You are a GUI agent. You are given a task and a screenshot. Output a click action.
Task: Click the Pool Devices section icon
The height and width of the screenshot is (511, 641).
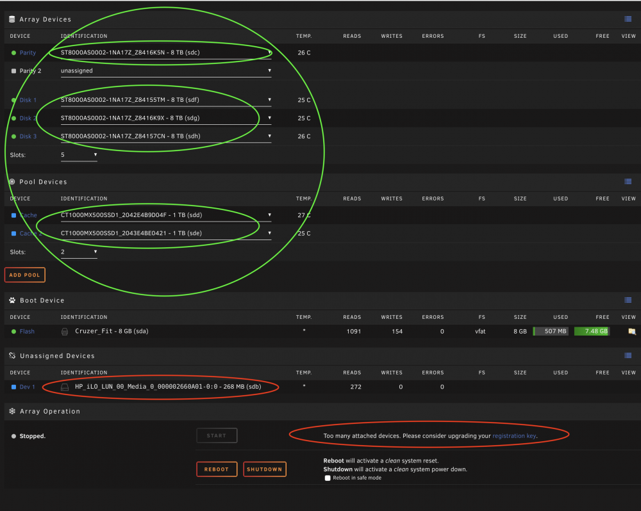pyautogui.click(x=12, y=182)
